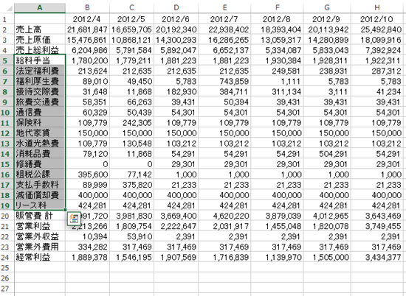Click cell 営業外収益
The height and width of the screenshot is (296, 406).
click(x=40, y=236)
